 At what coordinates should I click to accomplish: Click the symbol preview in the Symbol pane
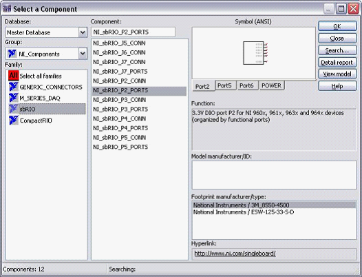click(x=255, y=53)
